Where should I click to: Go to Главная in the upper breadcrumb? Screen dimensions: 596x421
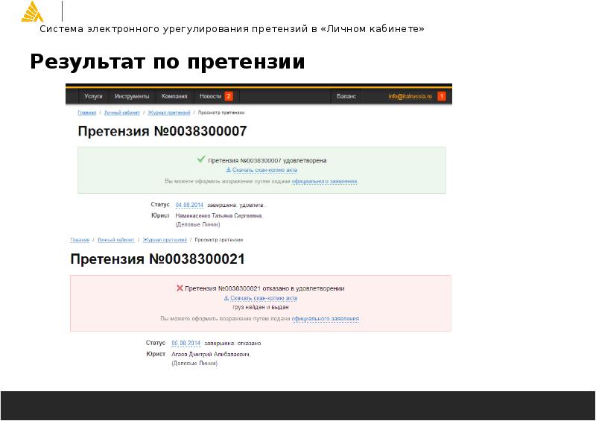[87, 113]
